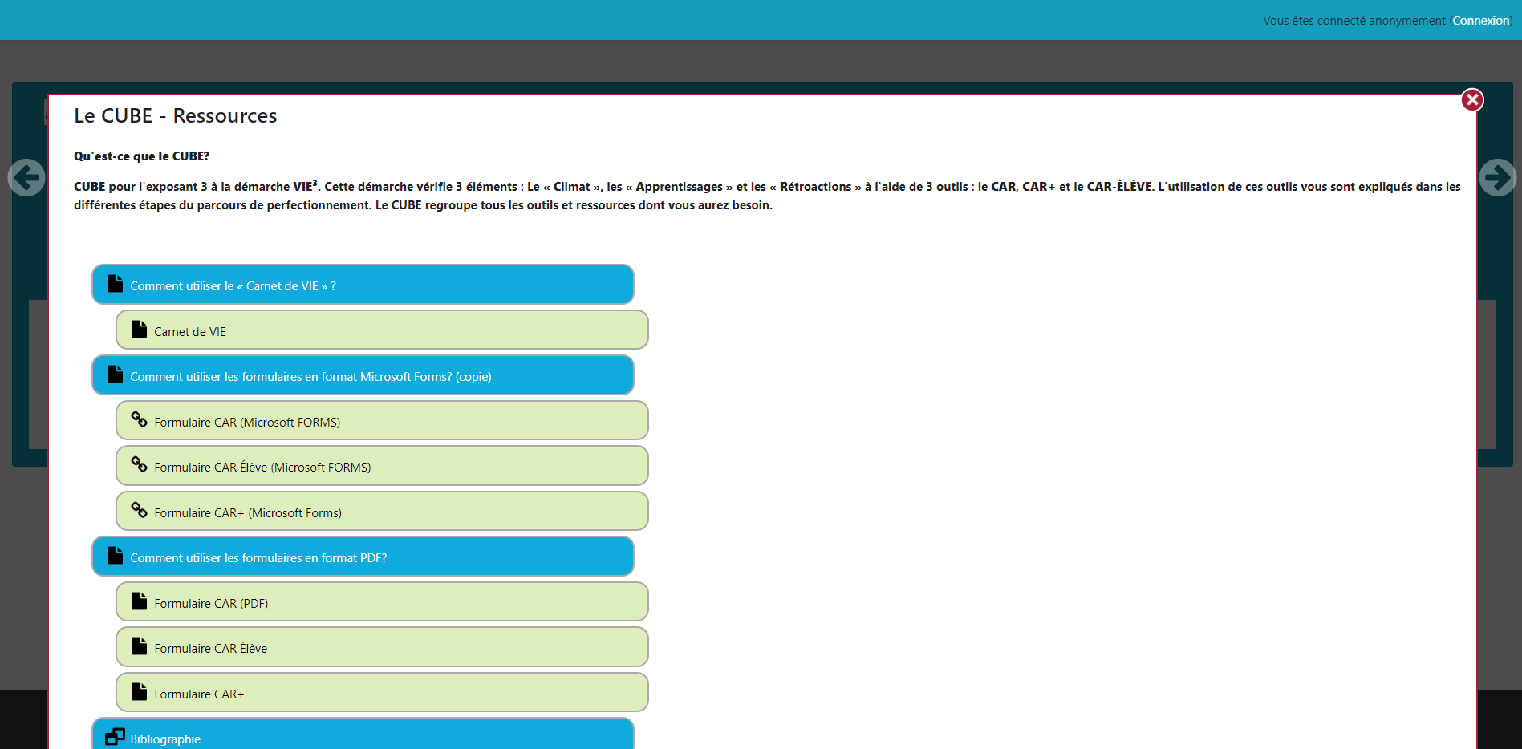1522x749 pixels.
Task: Click 'Vous êtes connecté anonymement' text
Action: [1354, 21]
